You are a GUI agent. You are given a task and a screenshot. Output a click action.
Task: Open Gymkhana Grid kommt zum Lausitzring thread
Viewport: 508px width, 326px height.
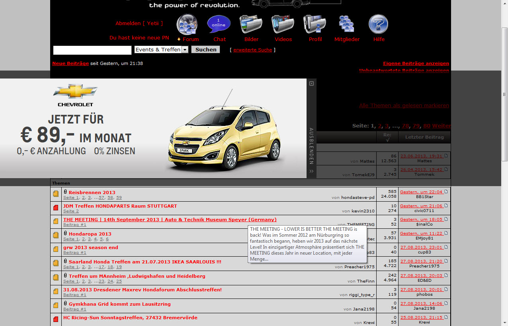(119, 304)
